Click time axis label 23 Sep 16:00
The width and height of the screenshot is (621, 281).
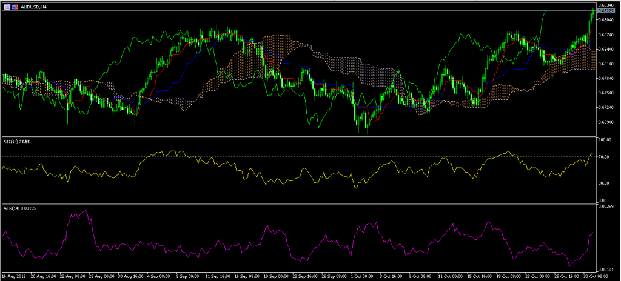tap(304, 276)
